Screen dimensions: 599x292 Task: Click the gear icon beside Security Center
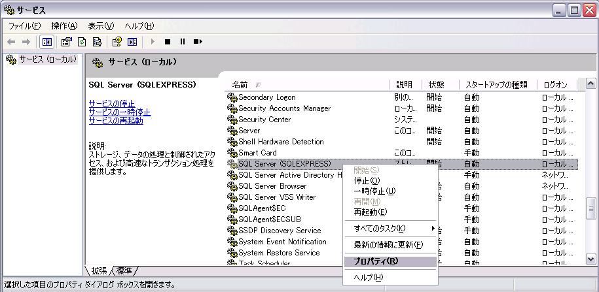232,120
